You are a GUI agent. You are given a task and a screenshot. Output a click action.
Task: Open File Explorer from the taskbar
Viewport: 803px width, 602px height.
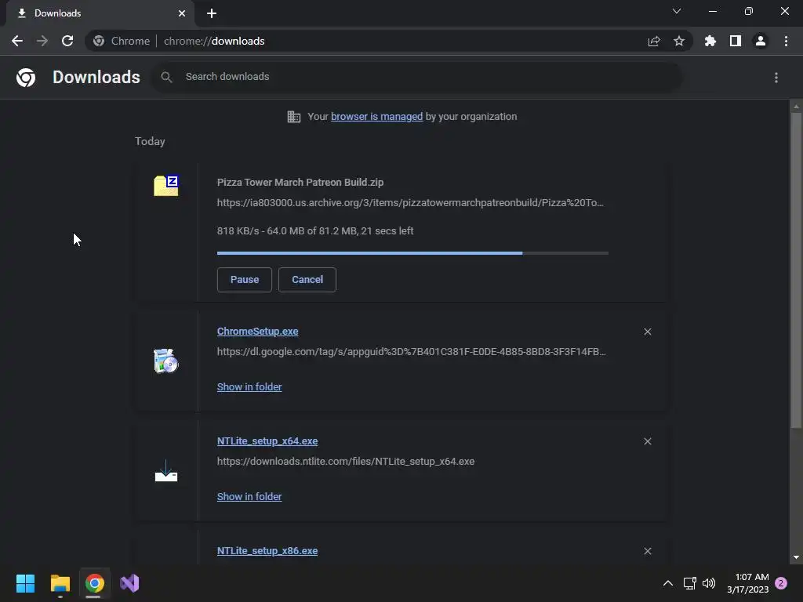[x=60, y=583]
